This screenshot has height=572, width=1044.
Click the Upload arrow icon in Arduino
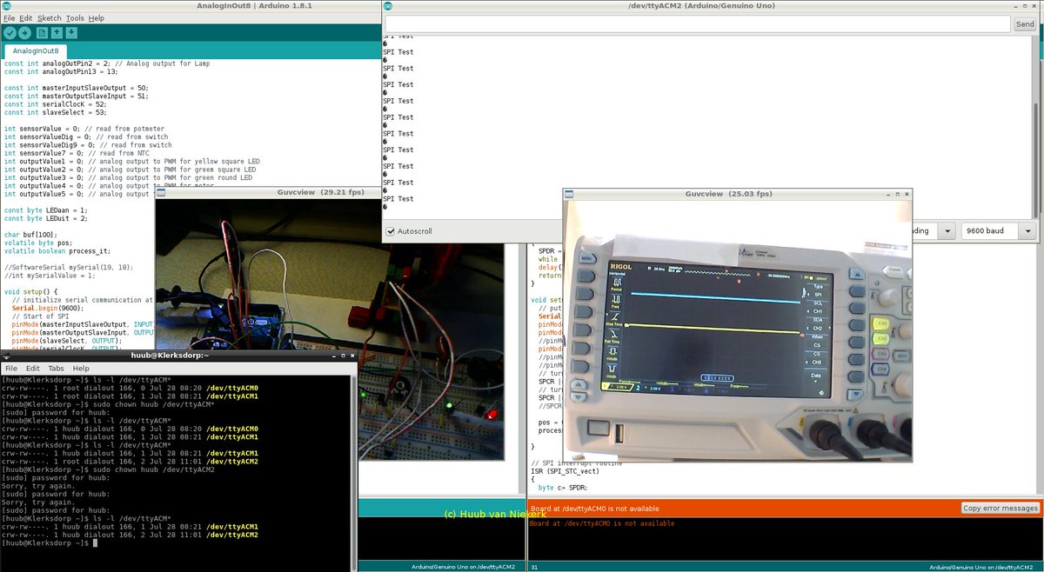[24, 33]
